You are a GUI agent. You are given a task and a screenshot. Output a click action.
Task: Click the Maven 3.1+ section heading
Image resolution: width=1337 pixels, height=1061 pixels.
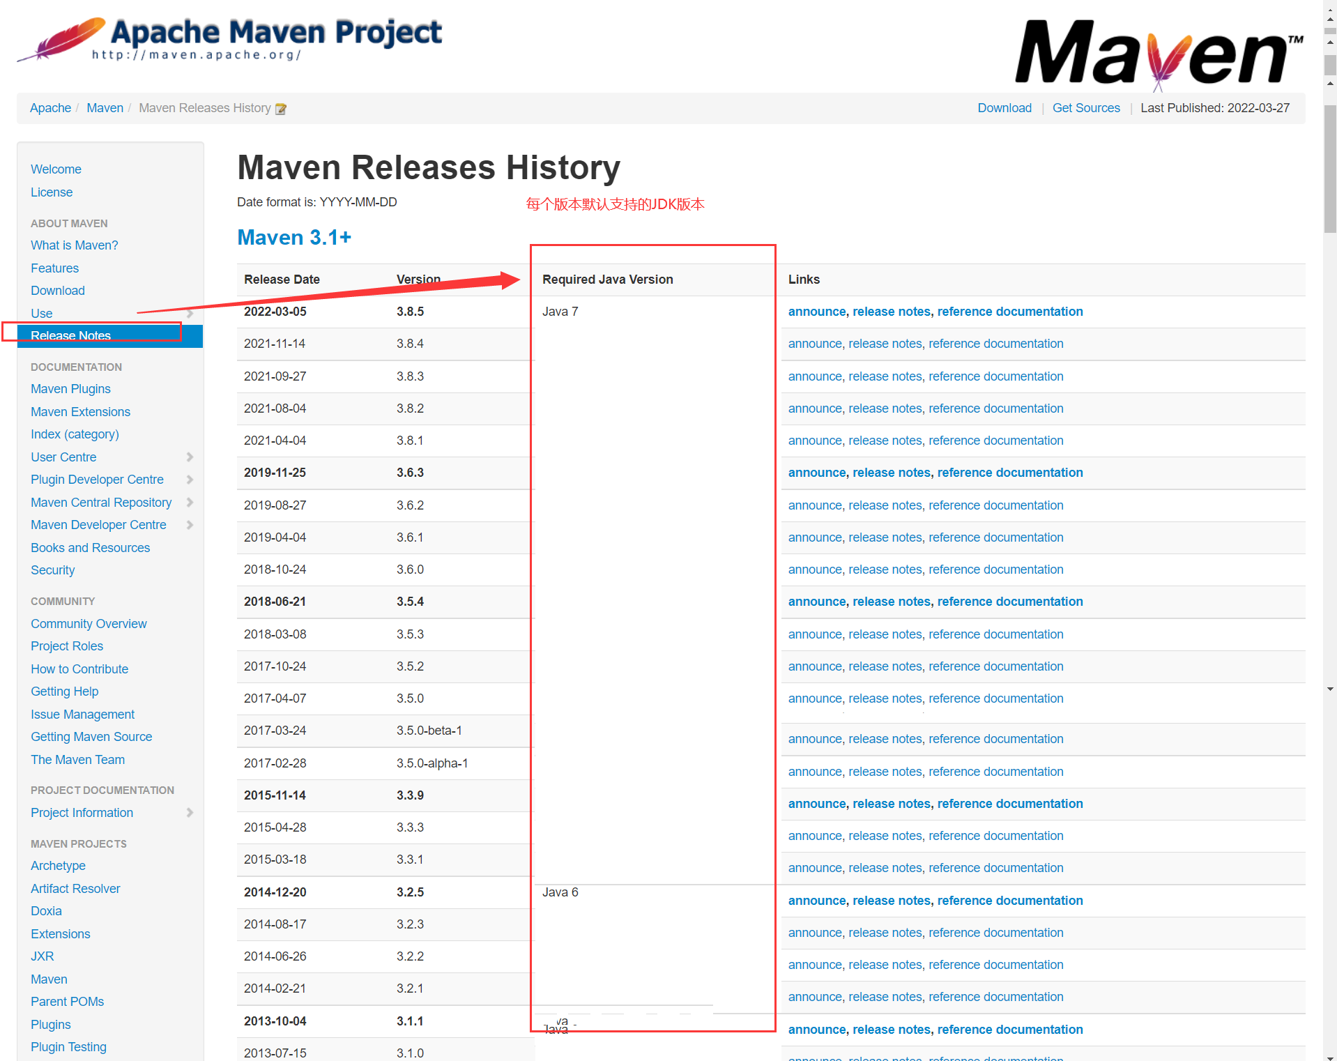click(294, 238)
